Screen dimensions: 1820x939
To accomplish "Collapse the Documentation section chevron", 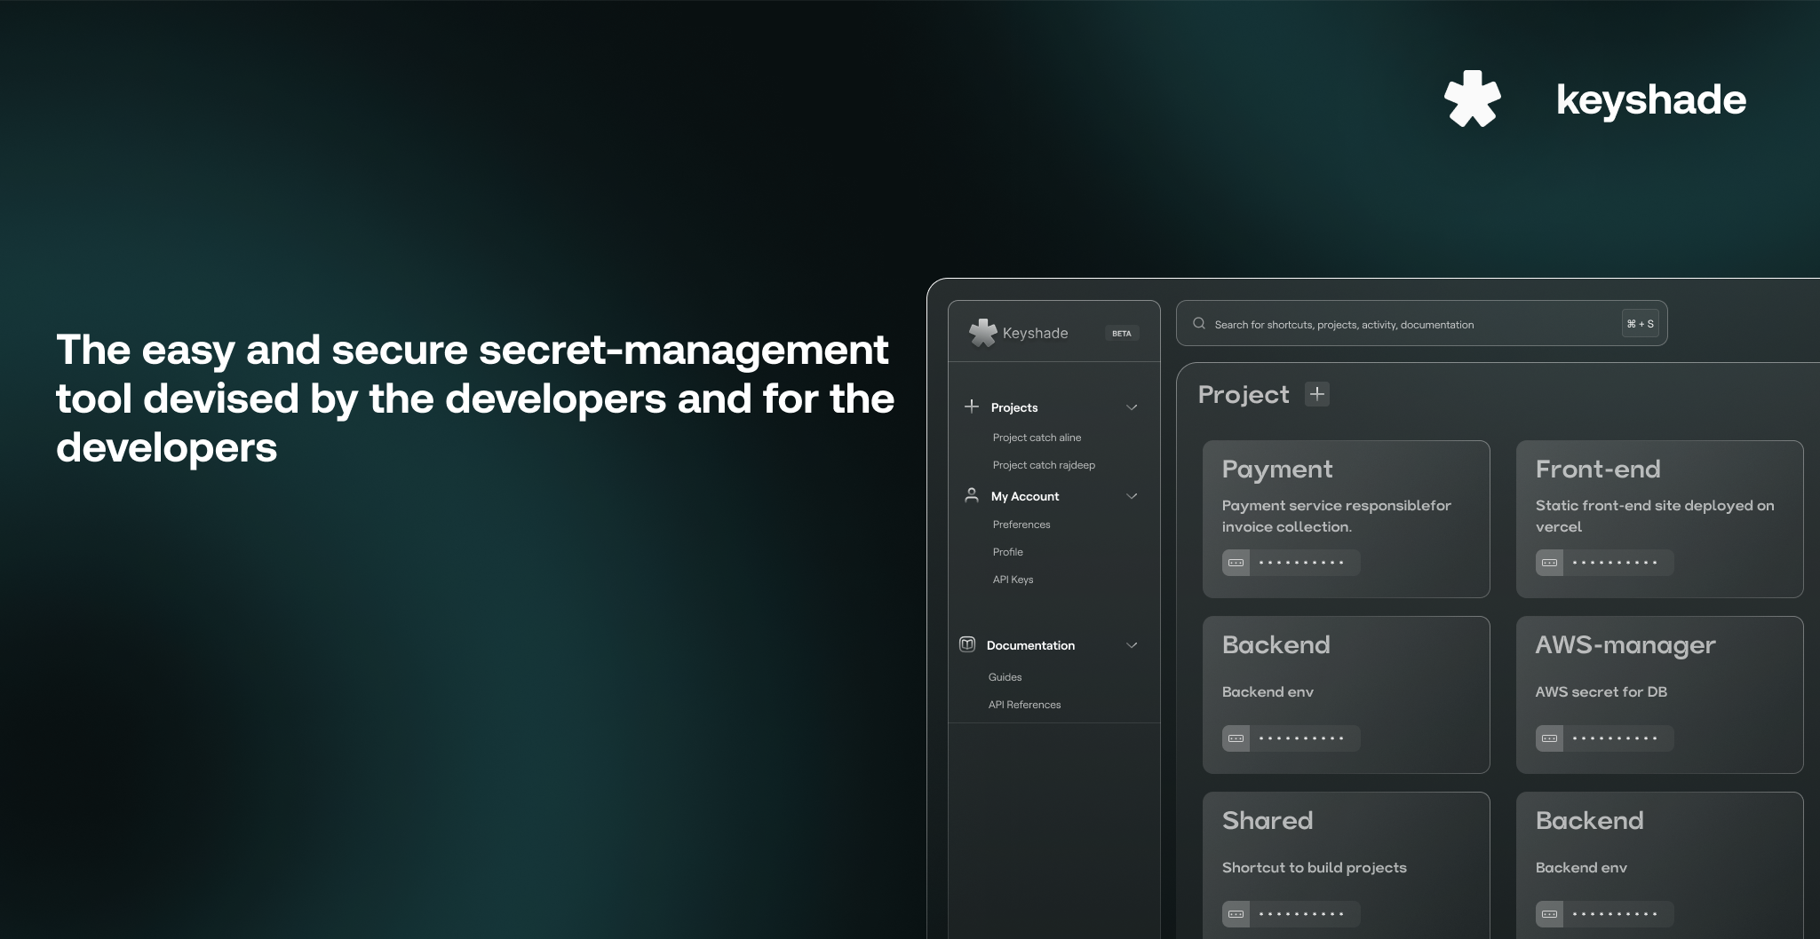I will point(1132,645).
